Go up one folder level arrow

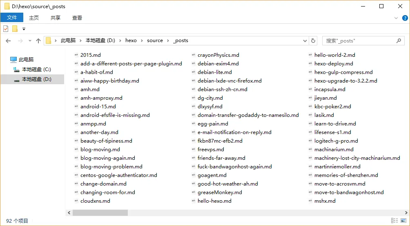click(38, 41)
